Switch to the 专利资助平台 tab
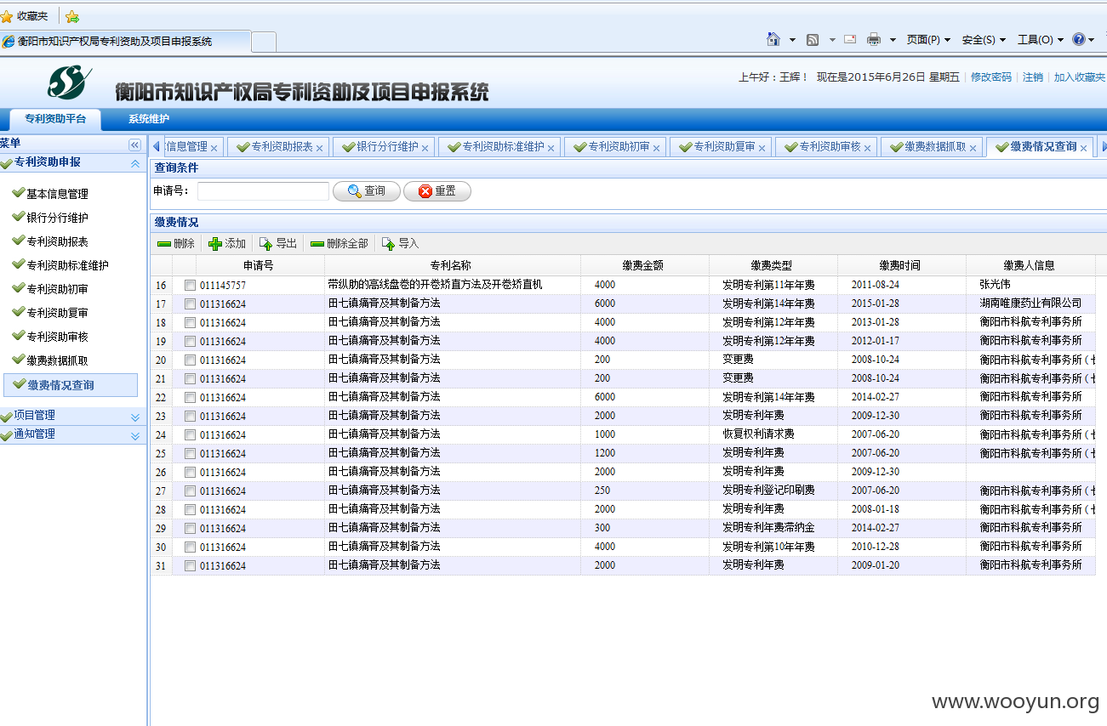This screenshot has width=1107, height=726. [x=55, y=119]
